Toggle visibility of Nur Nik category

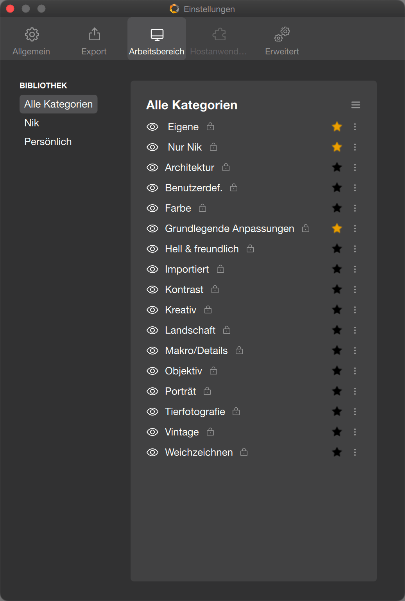(152, 147)
